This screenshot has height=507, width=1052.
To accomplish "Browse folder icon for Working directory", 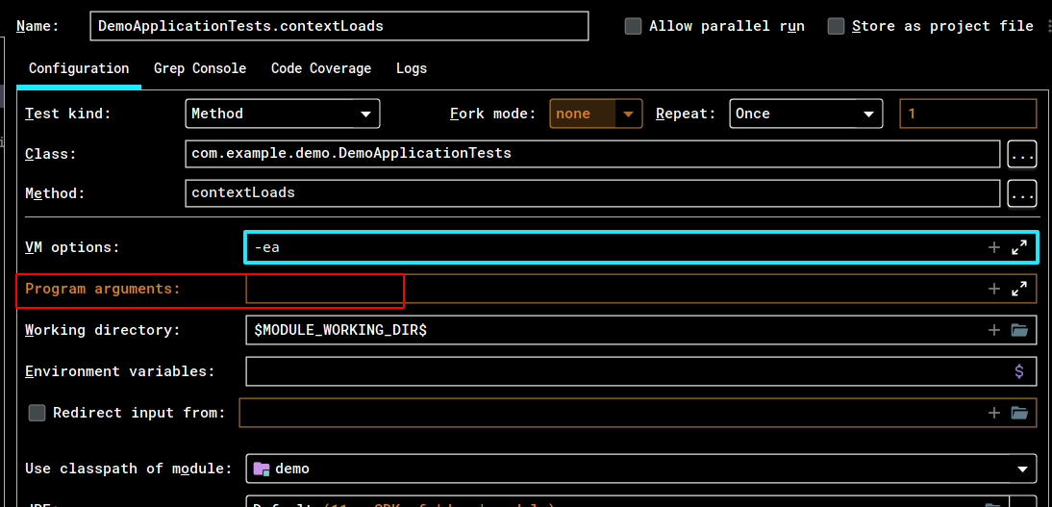I will coord(1020,330).
